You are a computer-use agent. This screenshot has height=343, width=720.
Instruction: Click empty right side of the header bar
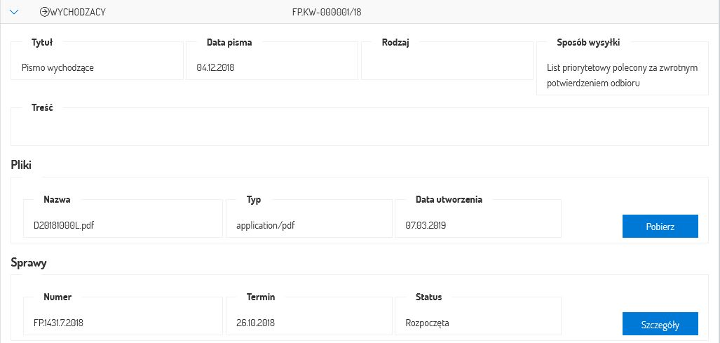click(x=561, y=12)
